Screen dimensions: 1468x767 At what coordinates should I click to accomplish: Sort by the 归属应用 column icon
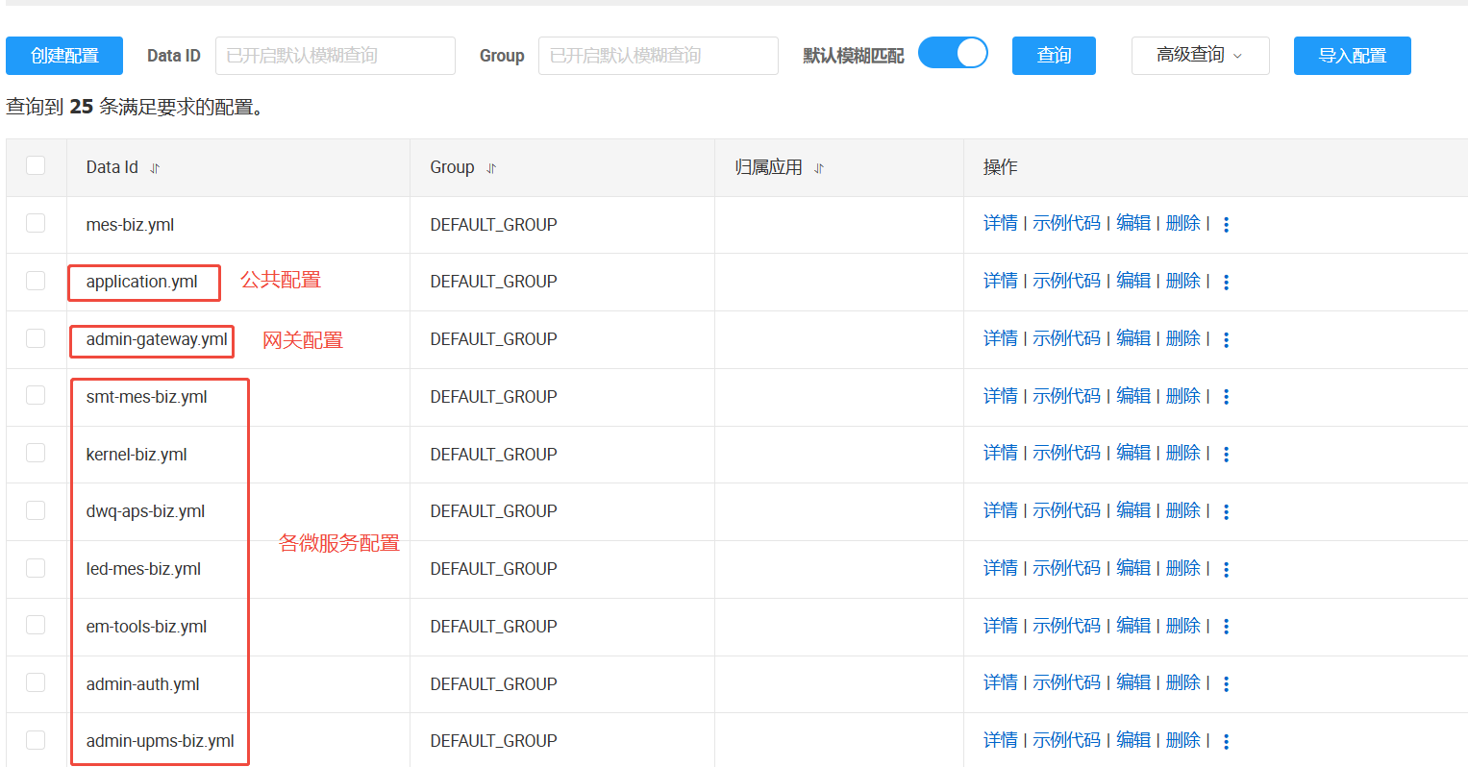point(819,168)
